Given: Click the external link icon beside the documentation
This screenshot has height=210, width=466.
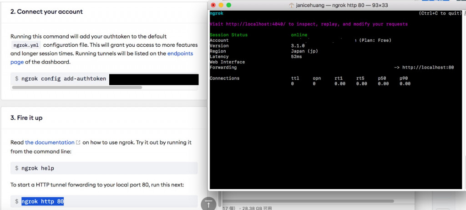Looking at the screenshot, I should pos(78,142).
